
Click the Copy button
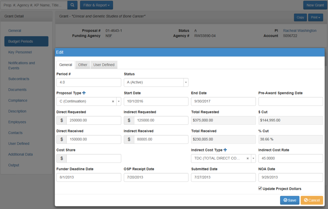(x=300, y=17)
